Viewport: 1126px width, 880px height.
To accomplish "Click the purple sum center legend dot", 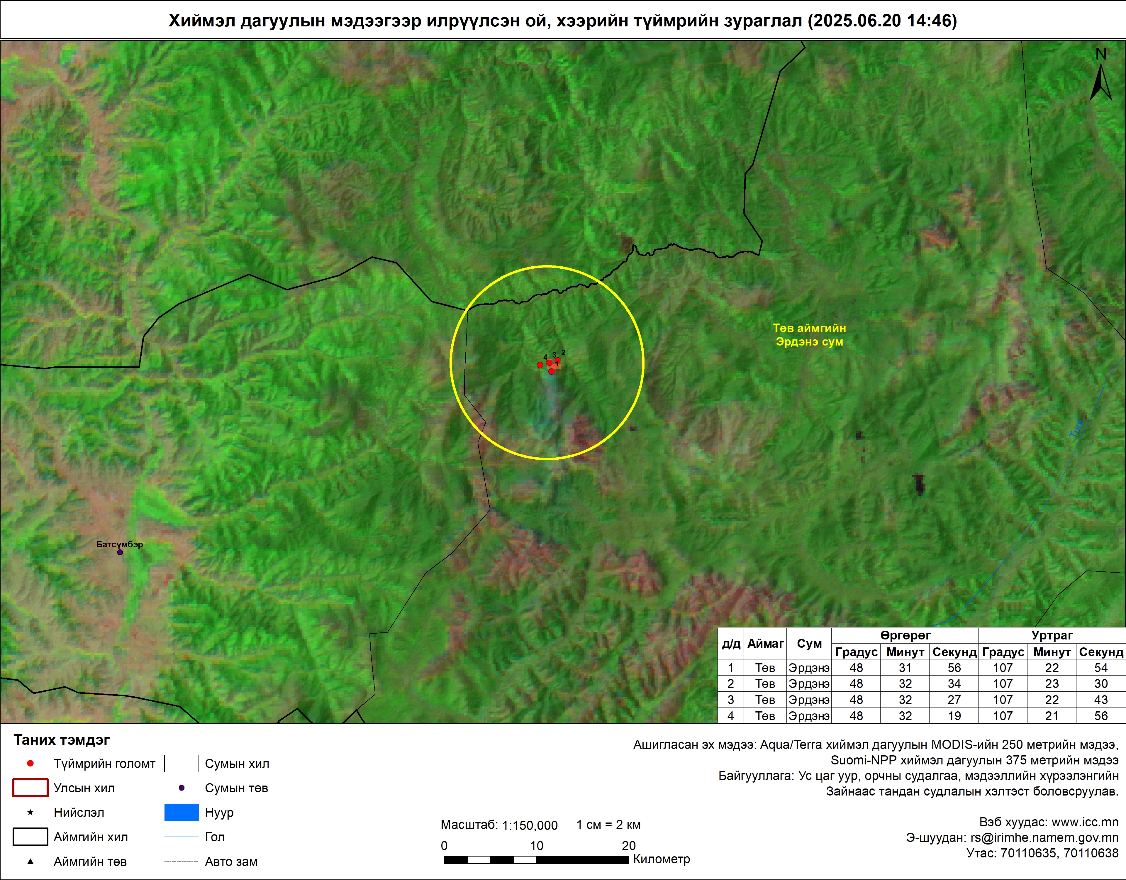I will pyautogui.click(x=182, y=788).
